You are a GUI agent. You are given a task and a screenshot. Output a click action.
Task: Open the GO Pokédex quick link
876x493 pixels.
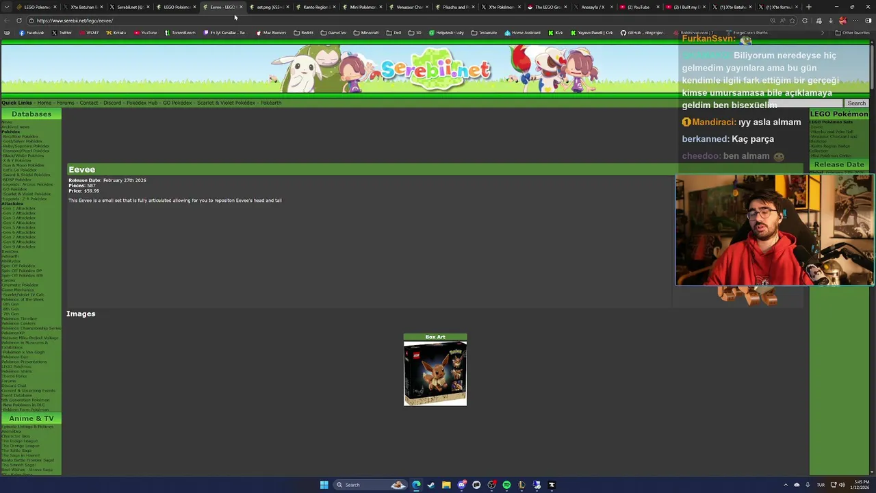coord(177,103)
